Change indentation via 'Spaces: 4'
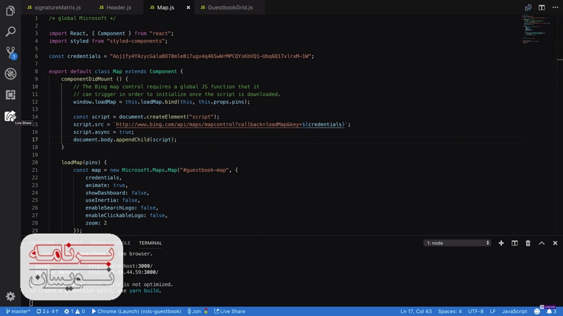563x316 pixels. (x=449, y=312)
